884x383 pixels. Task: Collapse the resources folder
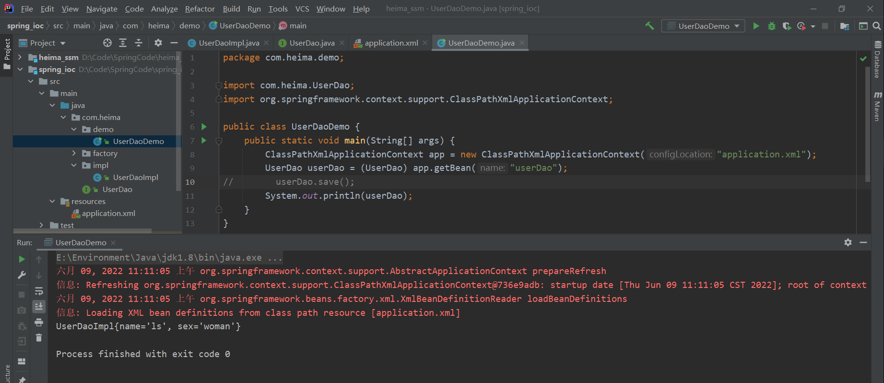[52, 201]
